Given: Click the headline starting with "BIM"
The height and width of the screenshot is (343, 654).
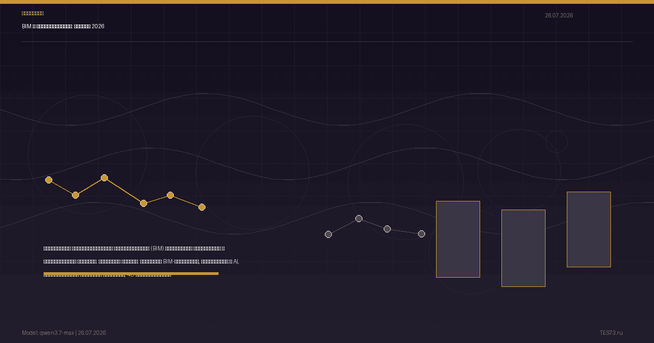Looking at the screenshot, I should tap(63, 26).
